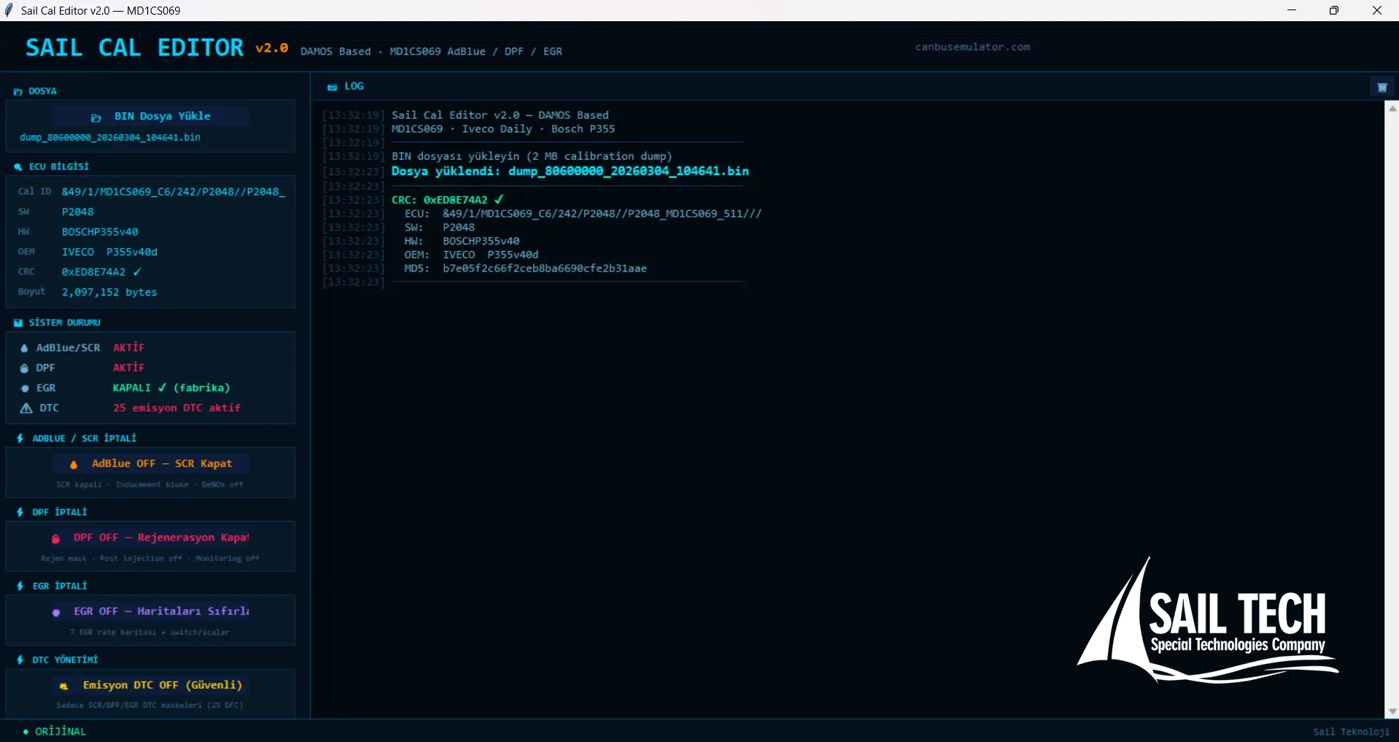
Task: Click Sail Teknoloji text in status bar
Action: [x=1352, y=732]
